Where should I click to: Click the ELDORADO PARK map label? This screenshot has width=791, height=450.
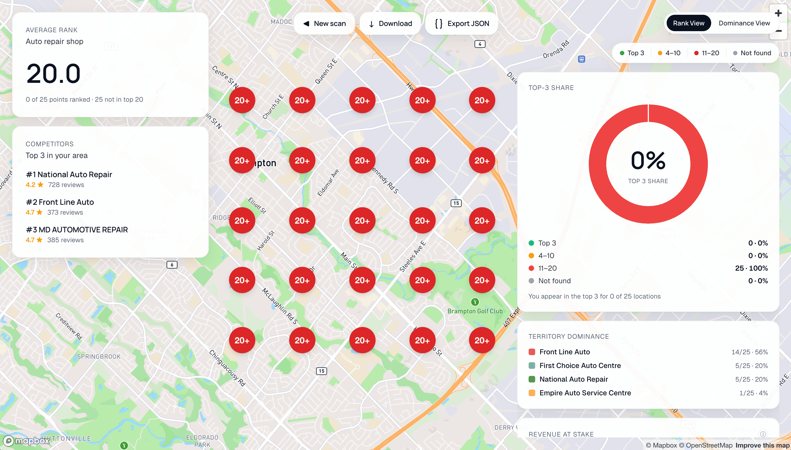tap(202, 441)
